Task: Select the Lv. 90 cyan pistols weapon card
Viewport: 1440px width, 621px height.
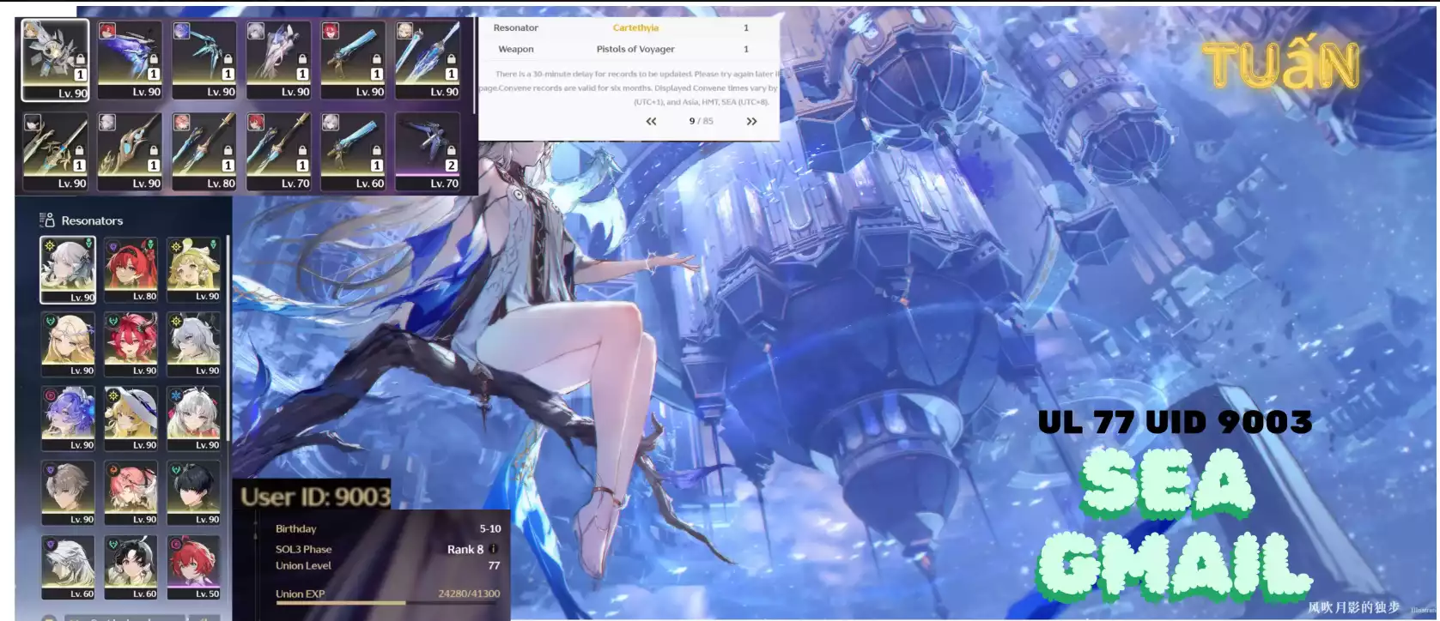Action: click(x=353, y=60)
